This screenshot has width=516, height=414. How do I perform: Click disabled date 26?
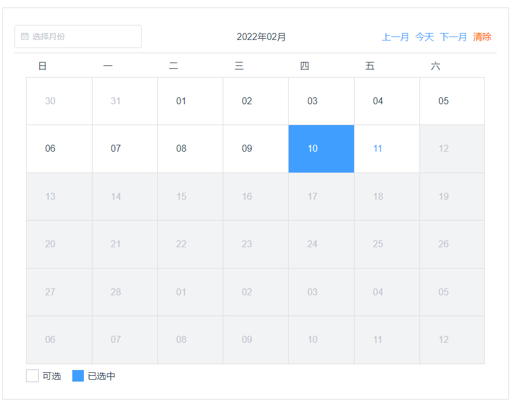click(452, 244)
